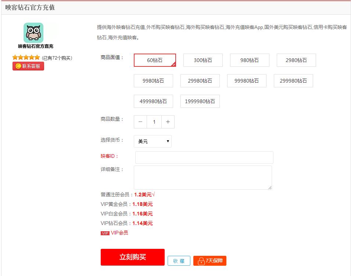
Task: Select the 29980钻石 denomination option
Action: click(200, 81)
